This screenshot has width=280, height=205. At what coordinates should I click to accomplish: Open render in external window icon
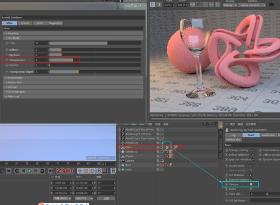(x=218, y=5)
